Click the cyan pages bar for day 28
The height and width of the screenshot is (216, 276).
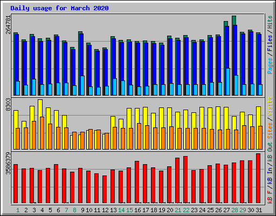click(236, 85)
